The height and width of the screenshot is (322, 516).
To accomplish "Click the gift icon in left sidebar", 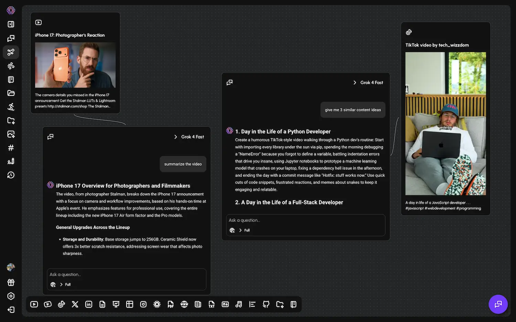I will [x=11, y=282].
